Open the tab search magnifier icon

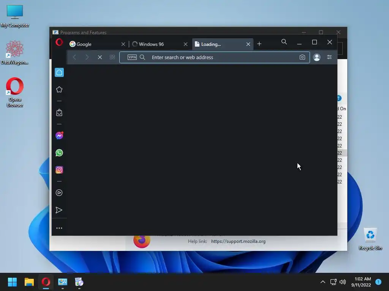click(x=284, y=42)
